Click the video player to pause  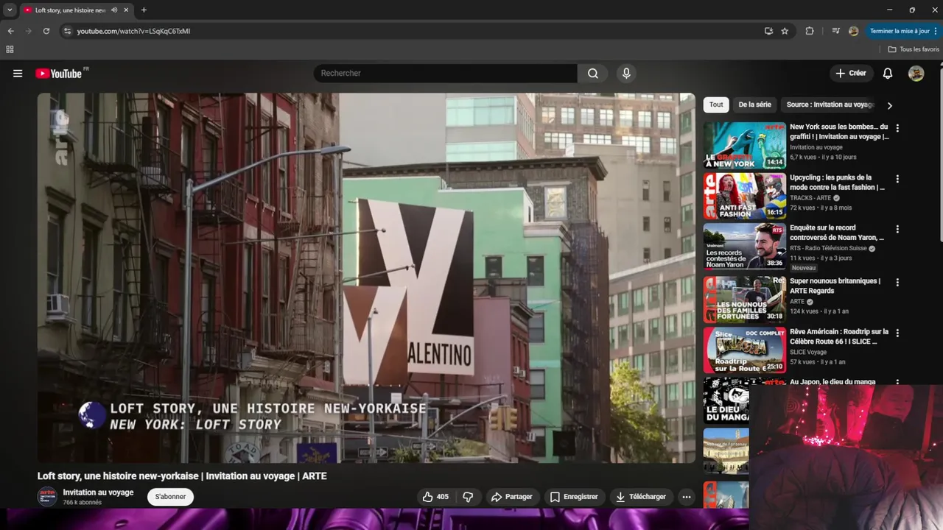pos(366,278)
